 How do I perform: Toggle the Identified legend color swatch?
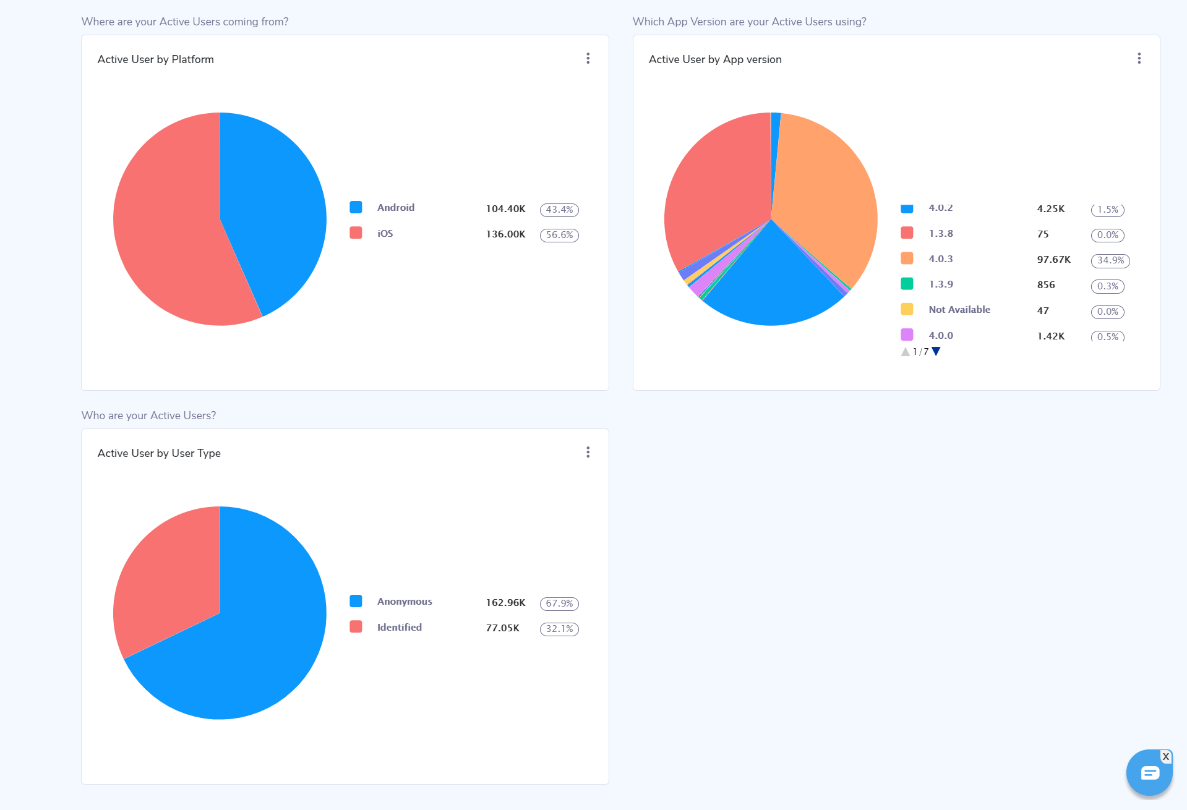click(x=356, y=626)
